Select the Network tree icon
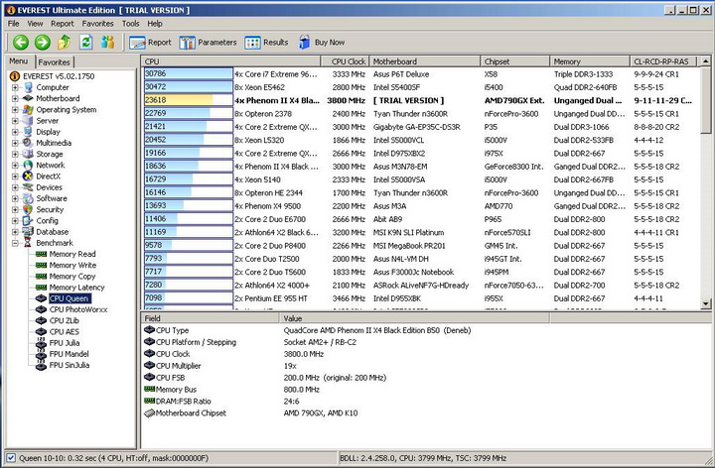Screen dimensions: 715x468 tap(28, 166)
